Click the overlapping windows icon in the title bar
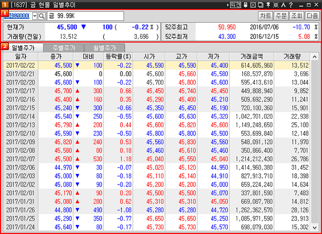Screen dimensions: 322x234 261,4
